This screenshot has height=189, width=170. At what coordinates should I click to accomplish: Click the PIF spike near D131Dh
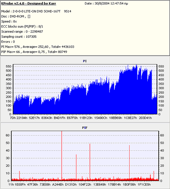point(76,167)
